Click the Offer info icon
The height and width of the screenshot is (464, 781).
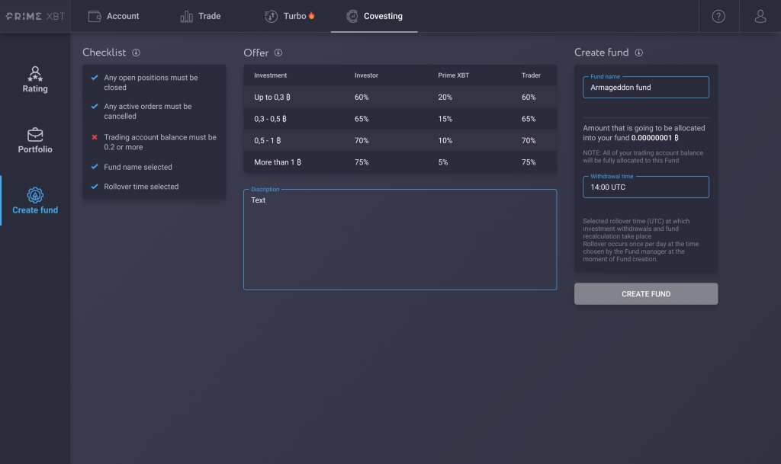click(278, 53)
